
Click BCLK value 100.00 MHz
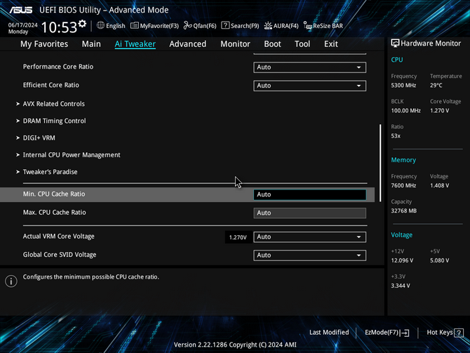[405, 111]
